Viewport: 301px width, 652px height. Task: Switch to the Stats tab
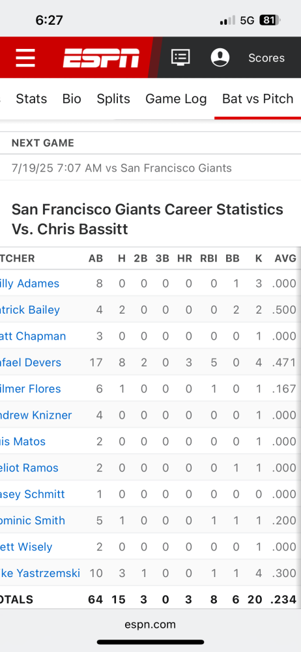tap(31, 99)
